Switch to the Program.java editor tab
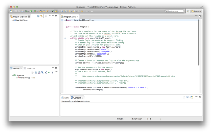 click(x=70, y=17)
